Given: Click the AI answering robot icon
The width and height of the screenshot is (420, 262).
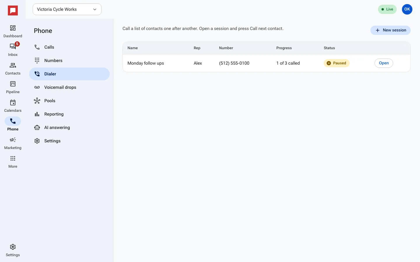Looking at the screenshot, I should pos(37,128).
